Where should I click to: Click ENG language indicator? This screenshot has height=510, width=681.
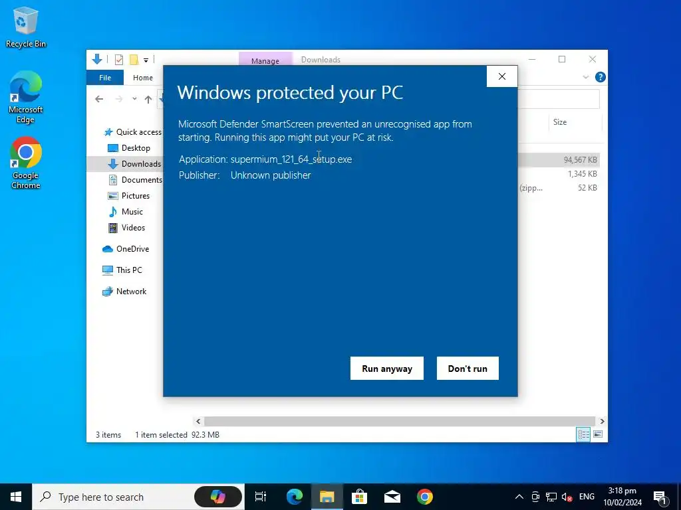[587, 497]
